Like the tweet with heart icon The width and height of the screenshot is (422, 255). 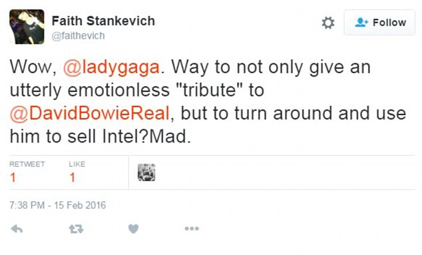point(133,229)
